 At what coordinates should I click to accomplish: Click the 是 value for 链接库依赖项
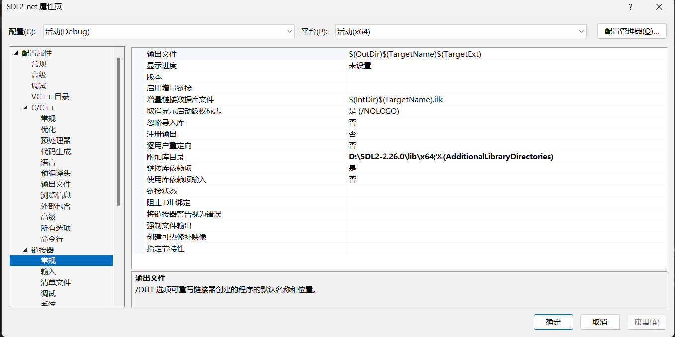[352, 168]
